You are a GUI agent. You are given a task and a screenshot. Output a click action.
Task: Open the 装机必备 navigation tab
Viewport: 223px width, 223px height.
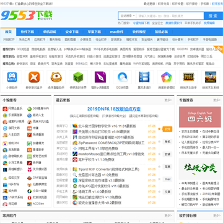(x=161, y=32)
